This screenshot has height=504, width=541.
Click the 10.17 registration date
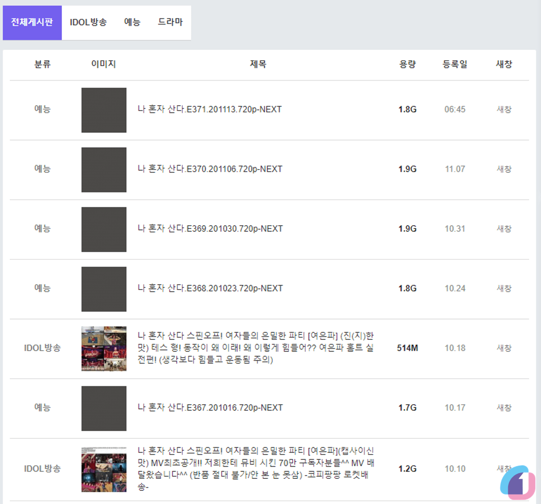tap(455, 408)
